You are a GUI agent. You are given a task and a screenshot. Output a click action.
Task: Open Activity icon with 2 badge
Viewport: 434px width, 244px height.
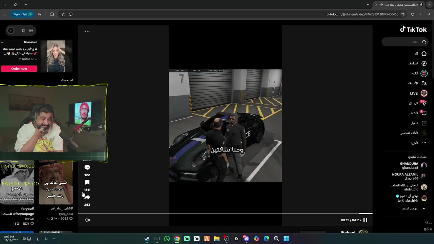tap(423, 113)
